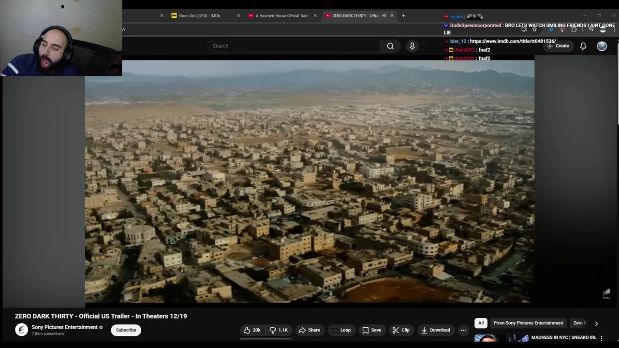This screenshot has width=619, height=348.
Task: Toggle the Loop button
Action: (340, 330)
